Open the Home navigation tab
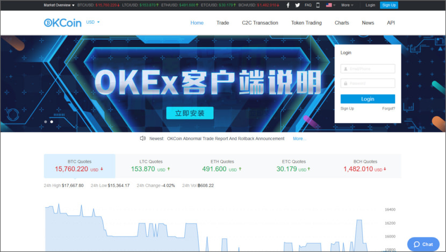This screenshot has height=252, width=446. tap(197, 23)
